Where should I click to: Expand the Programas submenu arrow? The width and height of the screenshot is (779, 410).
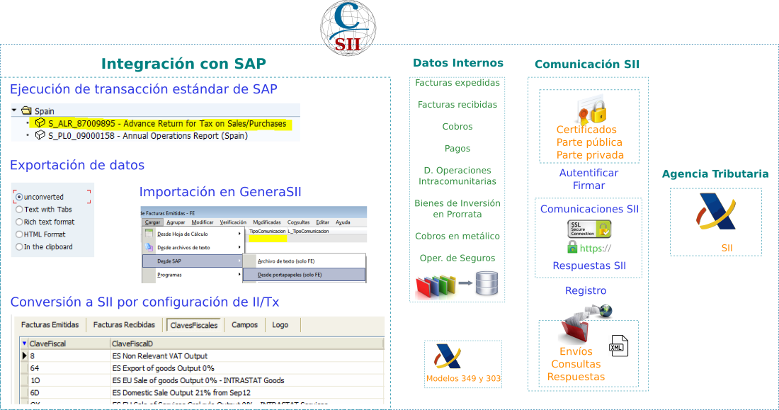[x=239, y=274]
